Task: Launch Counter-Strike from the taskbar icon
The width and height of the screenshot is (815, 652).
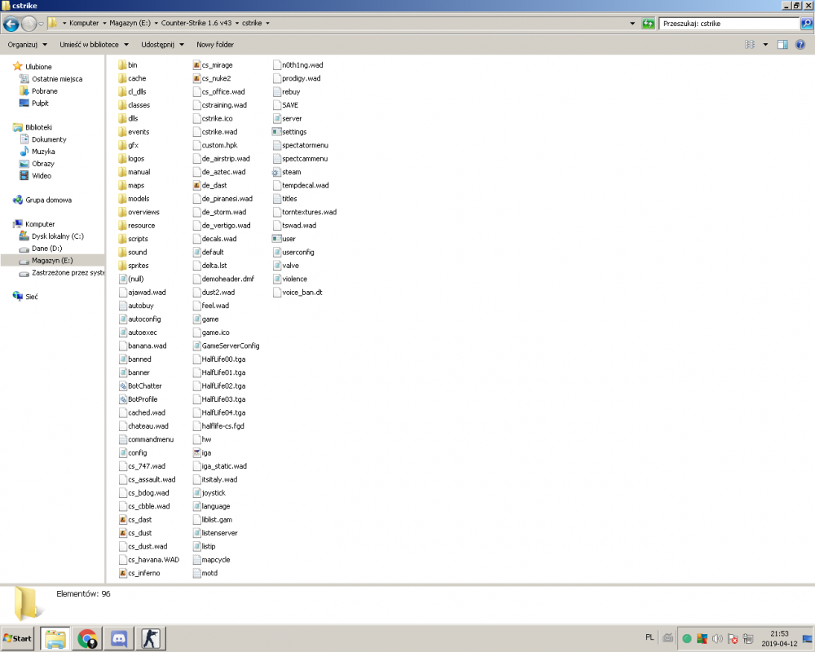Action: [x=152, y=638]
